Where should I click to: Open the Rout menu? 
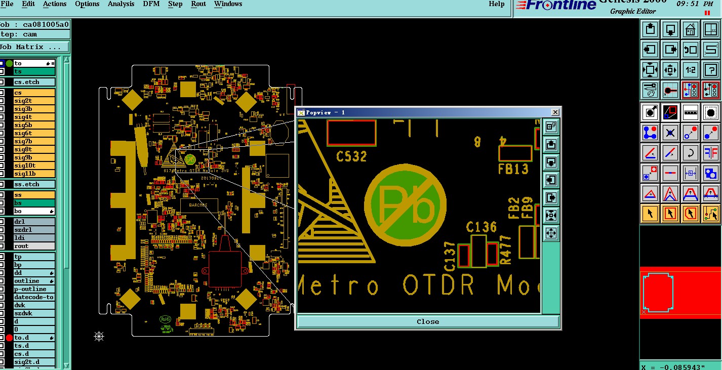(x=198, y=4)
